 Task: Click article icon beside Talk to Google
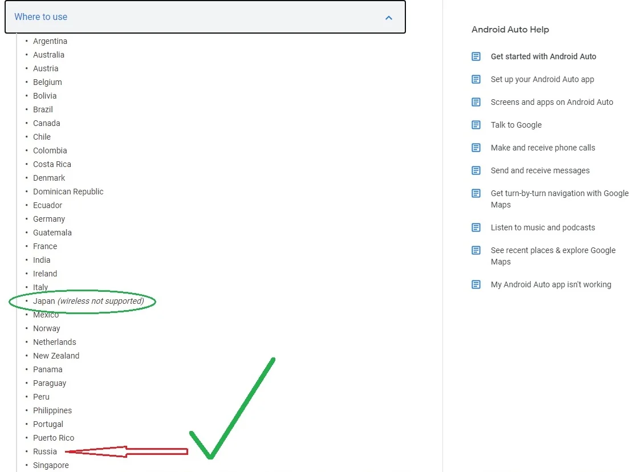tap(476, 125)
